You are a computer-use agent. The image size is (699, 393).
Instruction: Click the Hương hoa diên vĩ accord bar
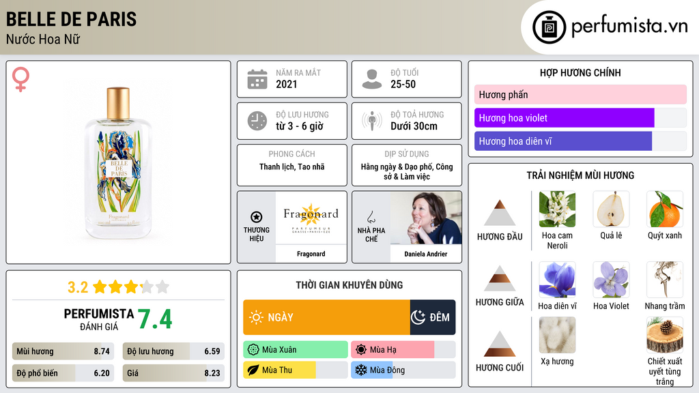coord(580,141)
